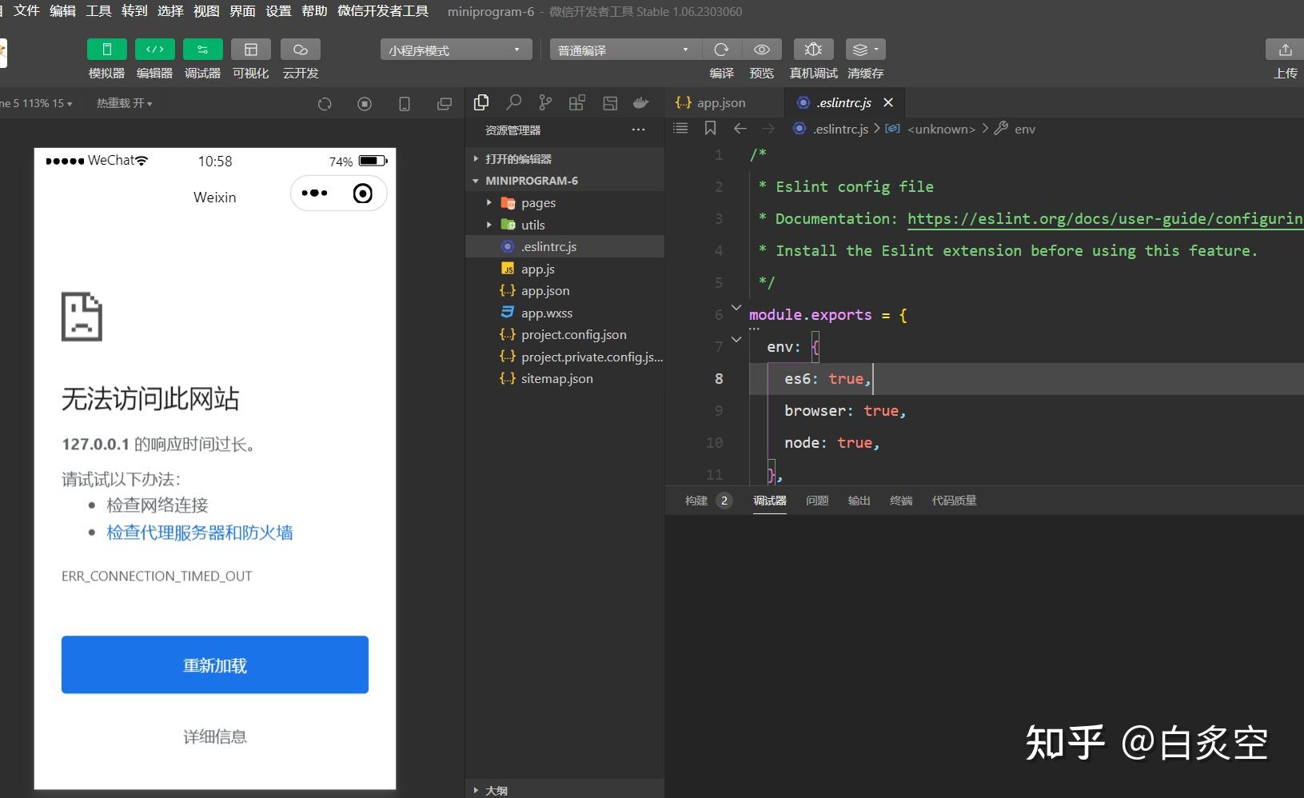Select the Explorer files icon

coord(481,102)
